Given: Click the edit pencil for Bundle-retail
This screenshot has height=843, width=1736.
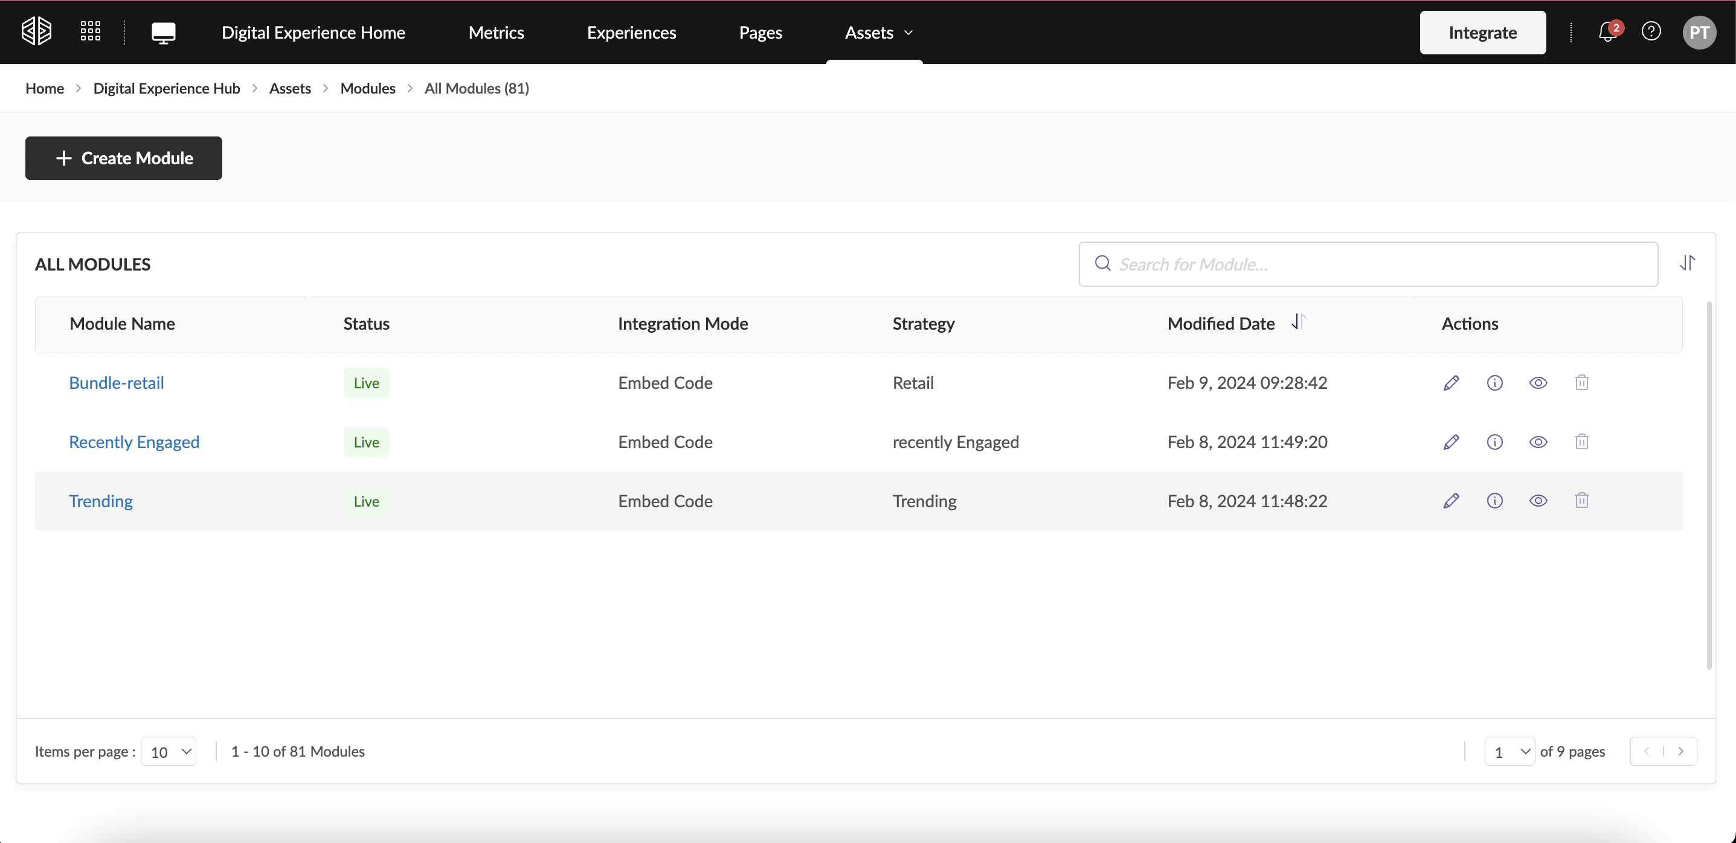Looking at the screenshot, I should coord(1451,383).
